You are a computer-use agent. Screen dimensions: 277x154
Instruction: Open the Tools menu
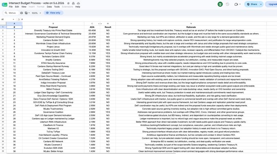tap(57, 7)
